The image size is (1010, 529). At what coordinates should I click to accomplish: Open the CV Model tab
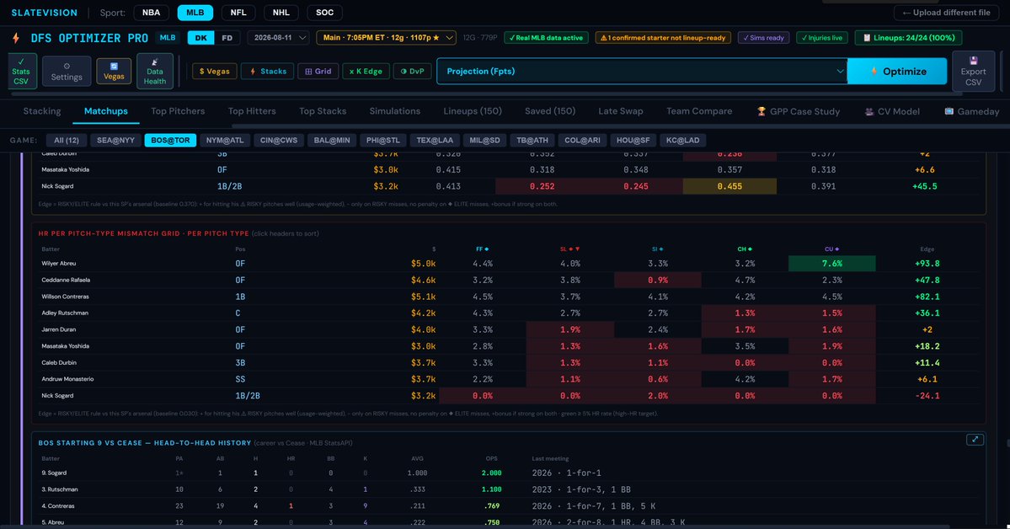pos(891,111)
